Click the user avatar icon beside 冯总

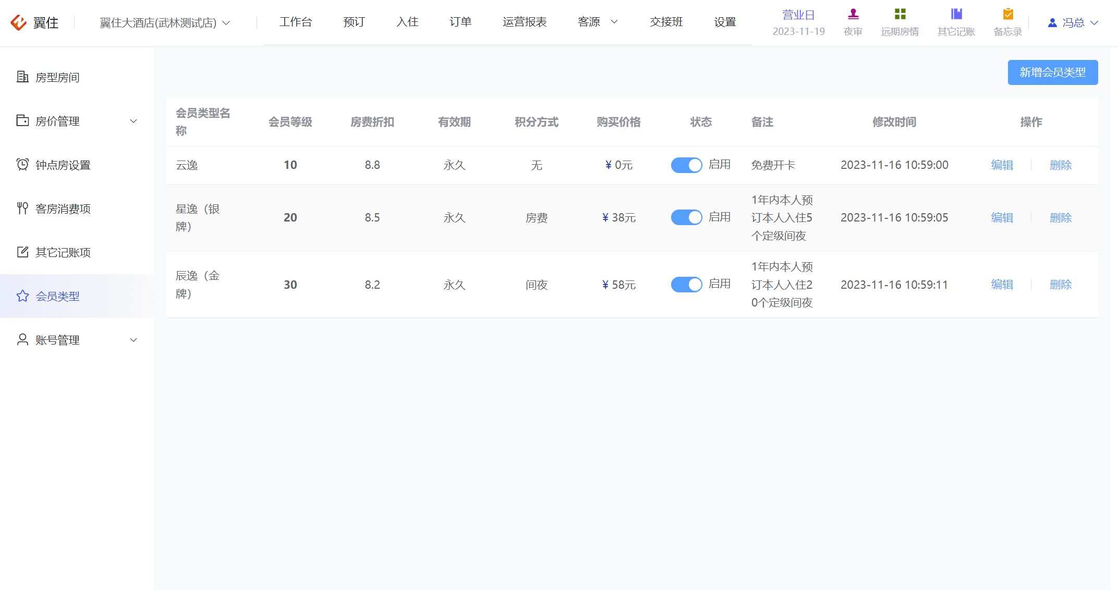tap(1052, 22)
